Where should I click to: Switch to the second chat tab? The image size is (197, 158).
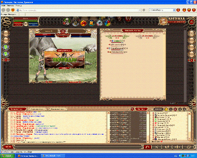[38, 109]
